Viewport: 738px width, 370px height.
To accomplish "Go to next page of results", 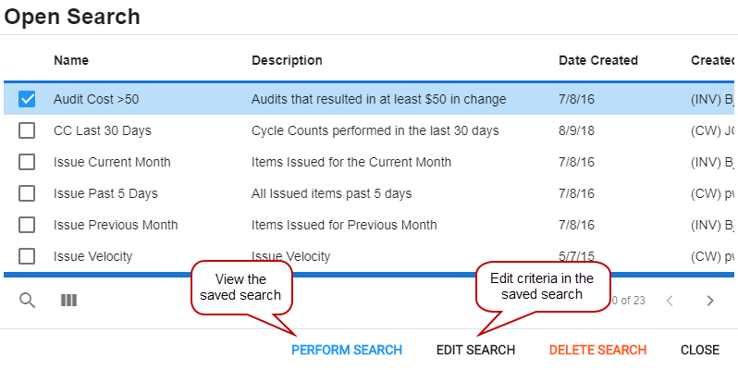I will tap(710, 300).
